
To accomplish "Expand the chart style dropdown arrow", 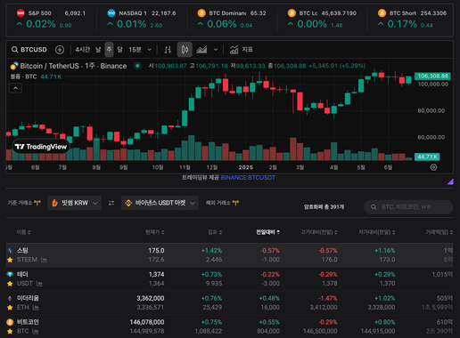I will pos(216,50).
